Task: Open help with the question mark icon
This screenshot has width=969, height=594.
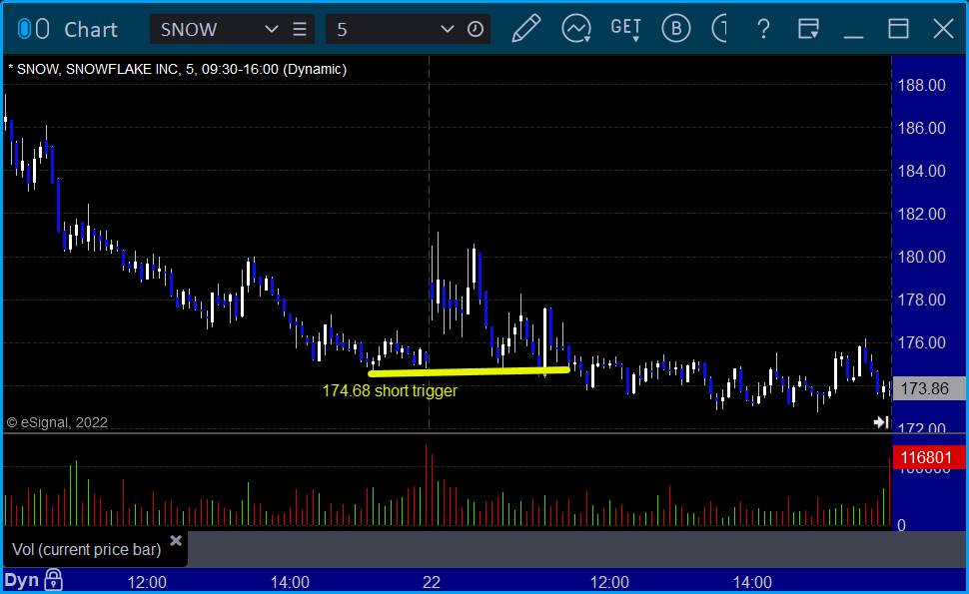Action: tap(763, 29)
